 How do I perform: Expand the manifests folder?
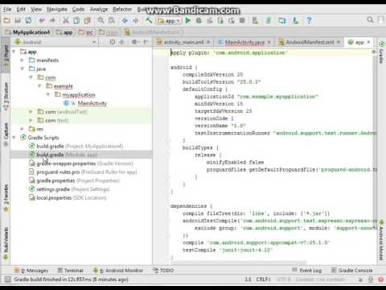(23, 60)
